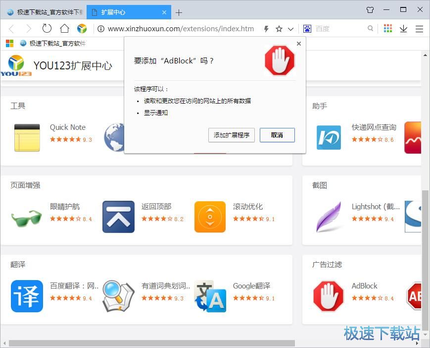Viewport: 430px width, 348px height.
Task: Click the YOU123 logo in the address bar
Action: (x=82, y=29)
